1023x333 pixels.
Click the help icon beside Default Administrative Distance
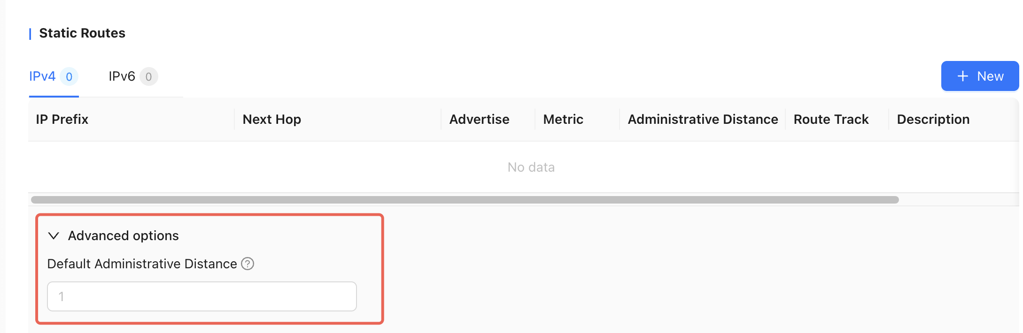[248, 264]
